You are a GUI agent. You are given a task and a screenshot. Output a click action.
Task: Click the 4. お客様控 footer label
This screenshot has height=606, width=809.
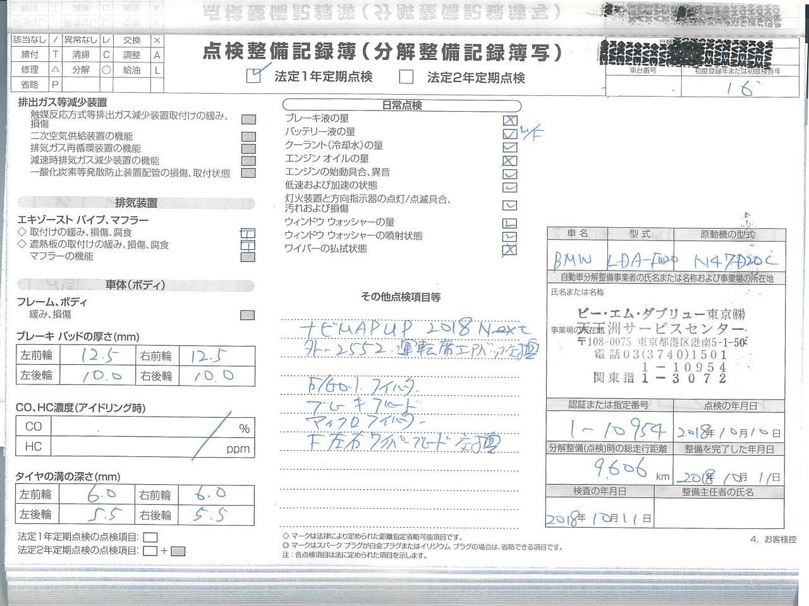pos(773,540)
